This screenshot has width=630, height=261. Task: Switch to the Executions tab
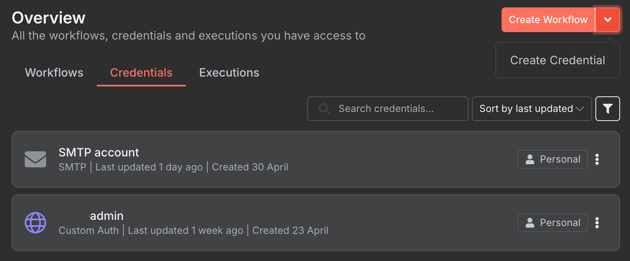point(229,73)
